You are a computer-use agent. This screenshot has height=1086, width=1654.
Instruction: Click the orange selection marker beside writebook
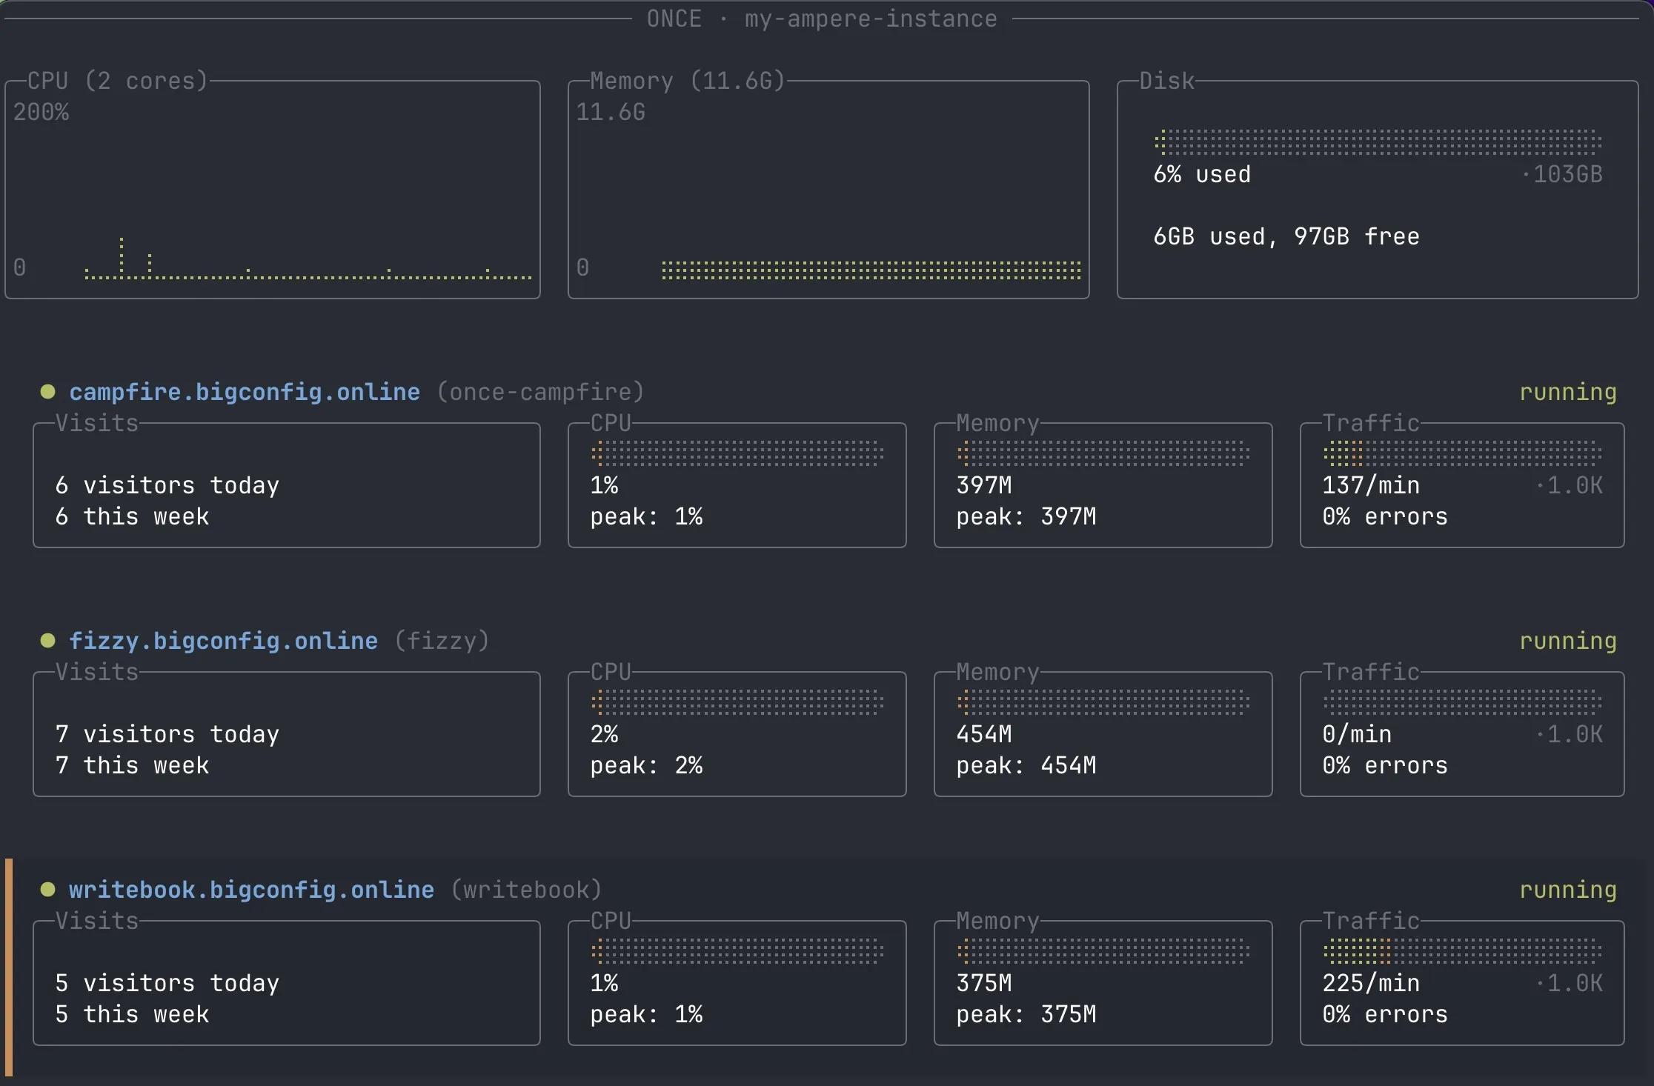tap(8, 967)
